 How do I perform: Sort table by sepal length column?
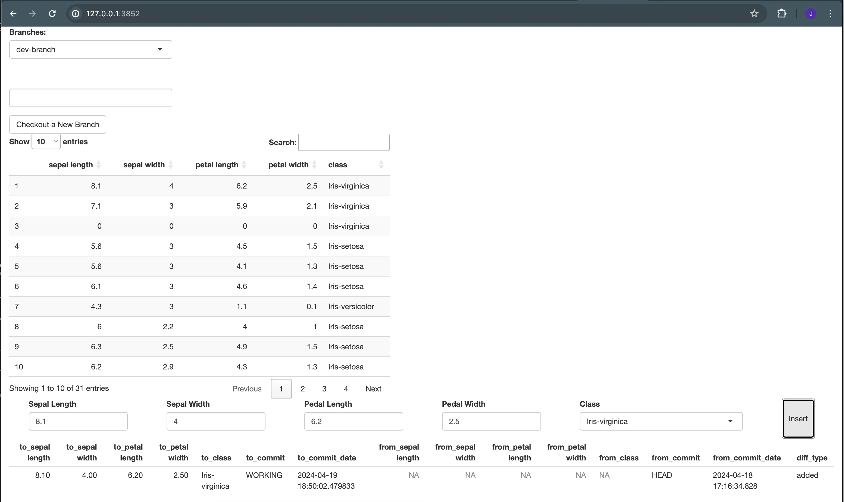coord(71,165)
